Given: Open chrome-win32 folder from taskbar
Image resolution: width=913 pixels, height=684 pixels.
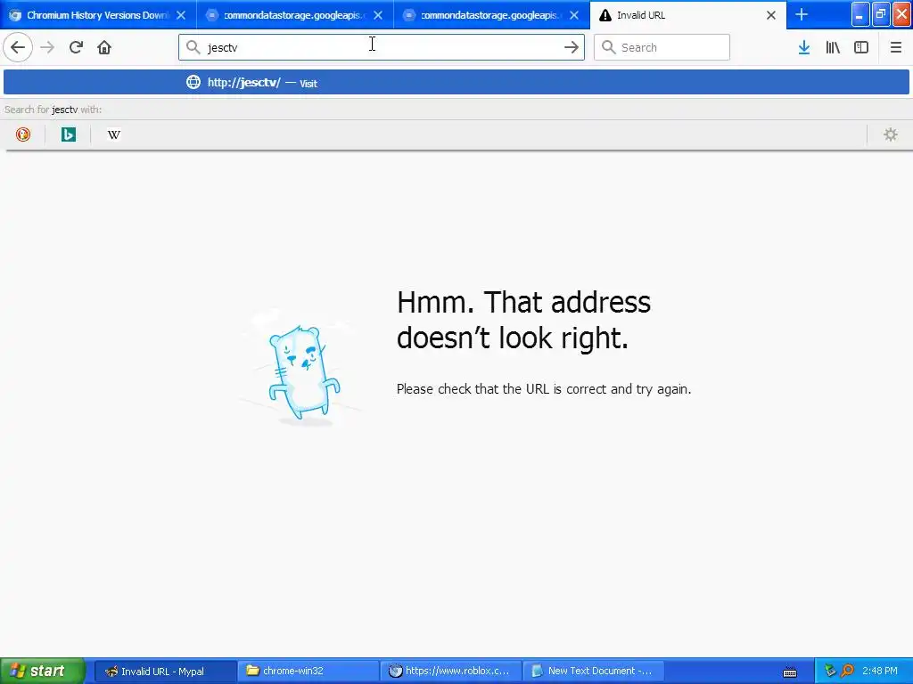Looking at the screenshot, I should pos(307,671).
